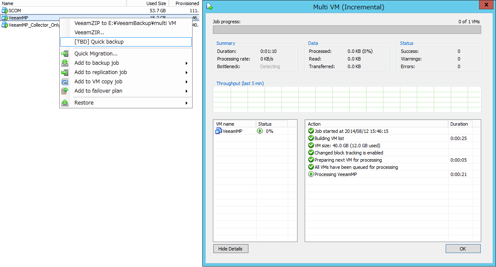Click the Status column header in job list

(x=272, y=124)
